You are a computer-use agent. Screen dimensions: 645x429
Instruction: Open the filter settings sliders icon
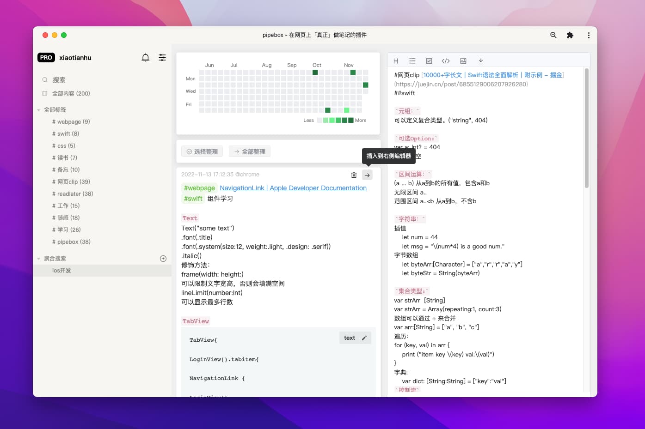[162, 58]
